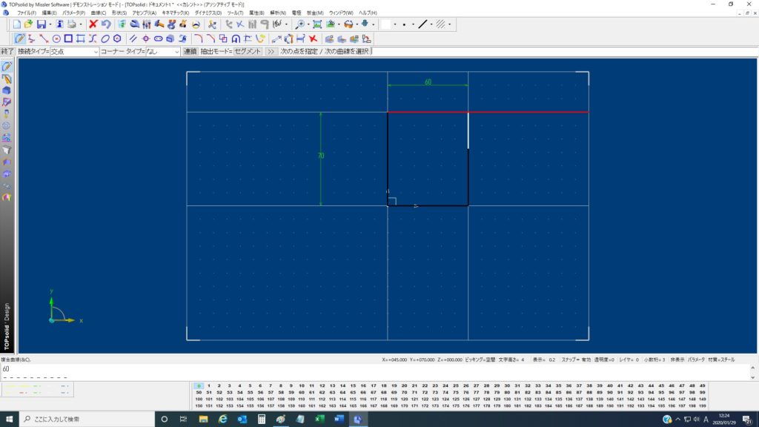Select the chamfer tool
Image resolution: width=759 pixels, height=427 pixels.
[x=211, y=39]
